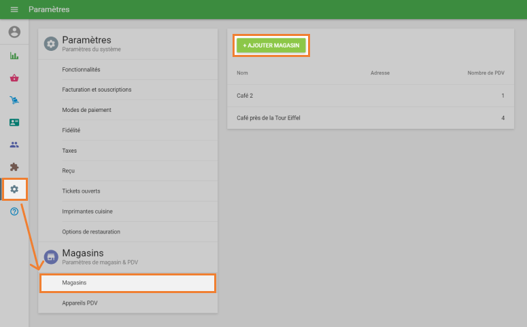527x327 pixels.
Task: Go to Modes de paiement
Action: pos(86,110)
